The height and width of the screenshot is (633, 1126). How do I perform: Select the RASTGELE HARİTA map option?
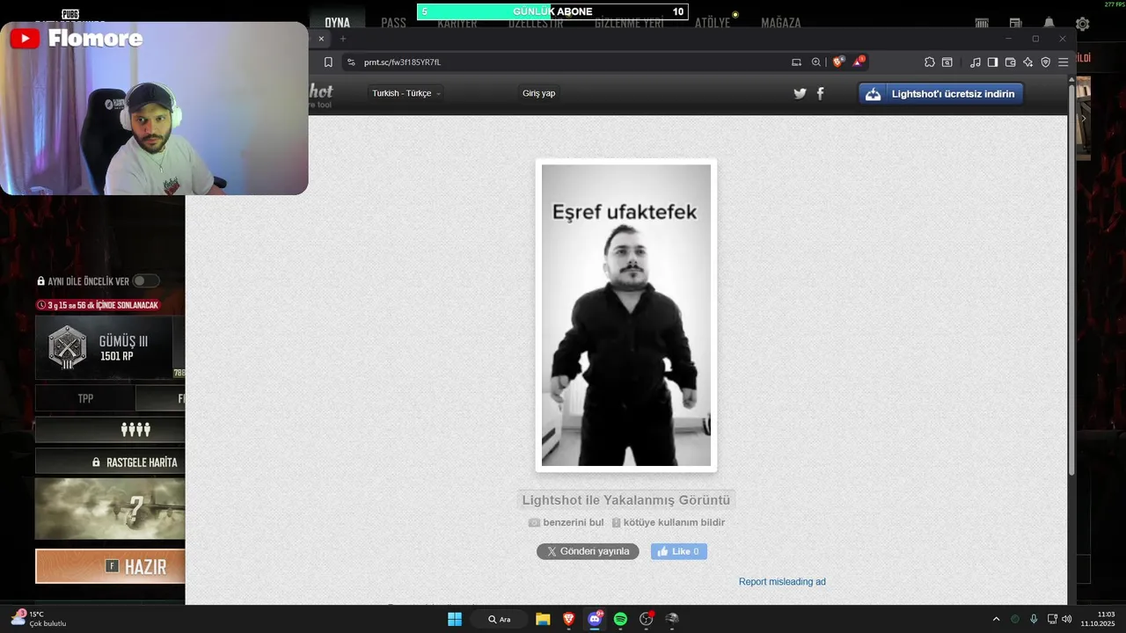pyautogui.click(x=110, y=462)
